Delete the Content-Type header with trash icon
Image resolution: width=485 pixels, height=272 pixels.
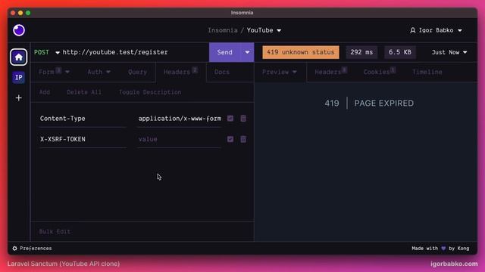click(243, 119)
